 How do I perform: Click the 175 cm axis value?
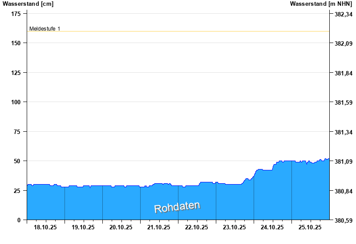click(16, 14)
